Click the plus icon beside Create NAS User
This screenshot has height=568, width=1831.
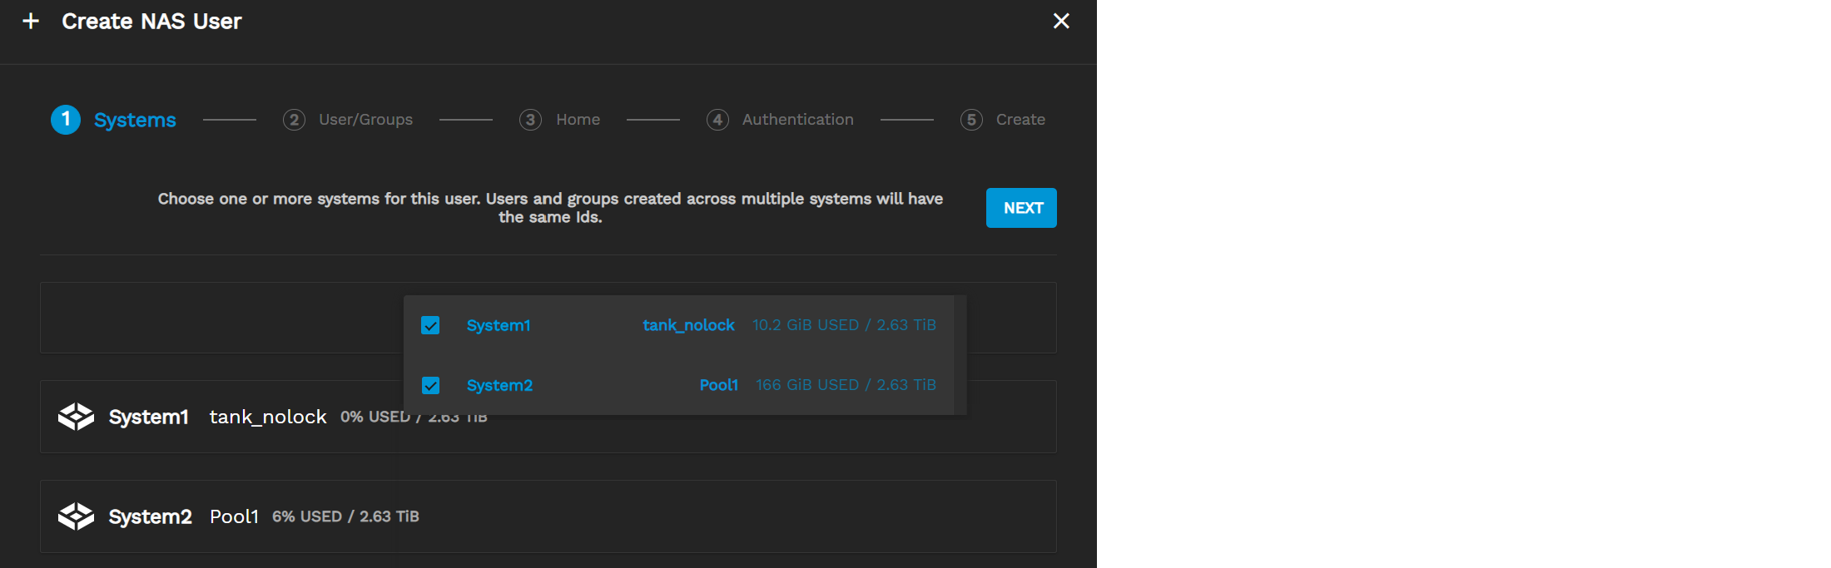pos(31,22)
